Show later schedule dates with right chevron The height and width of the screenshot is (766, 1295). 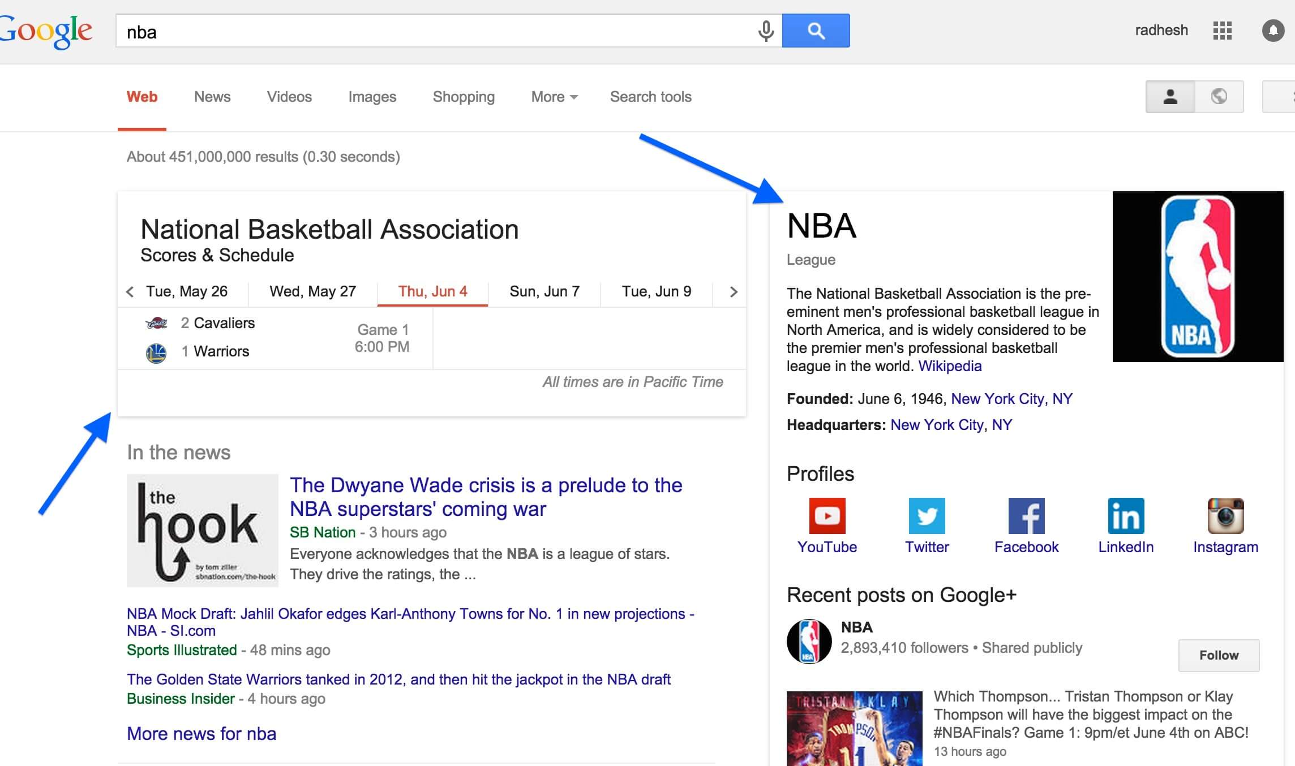(x=734, y=292)
